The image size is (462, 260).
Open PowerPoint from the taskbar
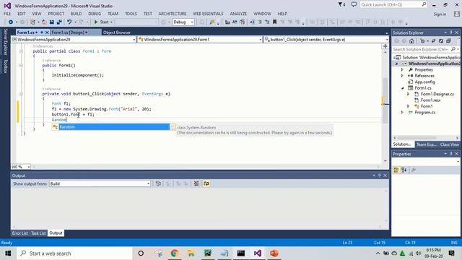274,253
